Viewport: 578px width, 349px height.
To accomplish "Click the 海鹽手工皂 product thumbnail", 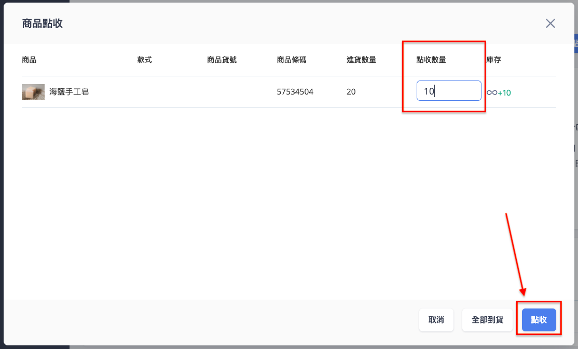I will pyautogui.click(x=33, y=92).
